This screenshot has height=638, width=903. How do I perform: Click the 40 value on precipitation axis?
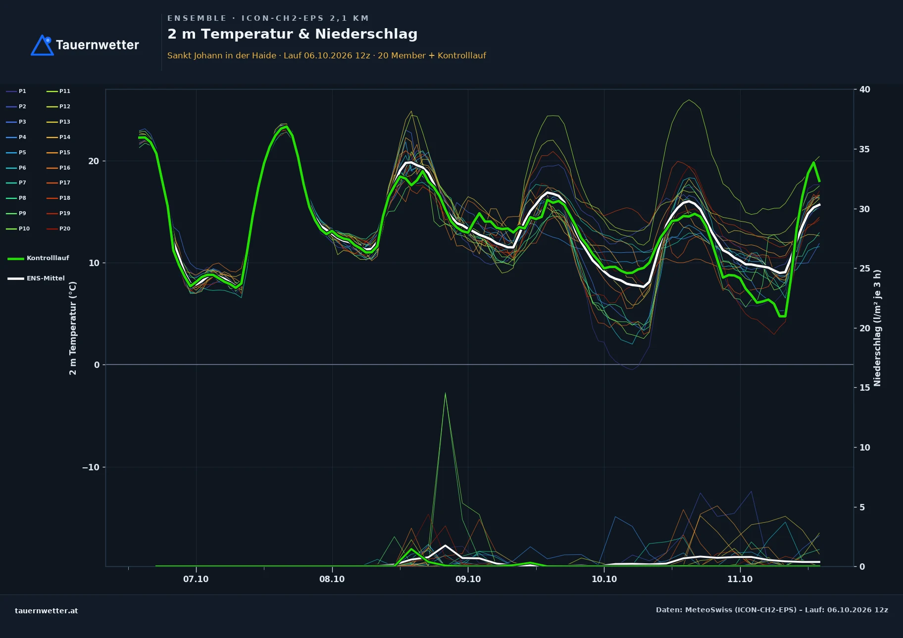click(x=865, y=90)
